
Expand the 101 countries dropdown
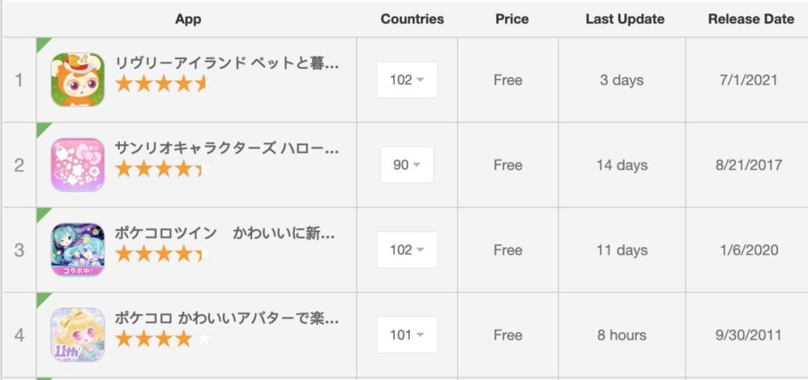[407, 334]
